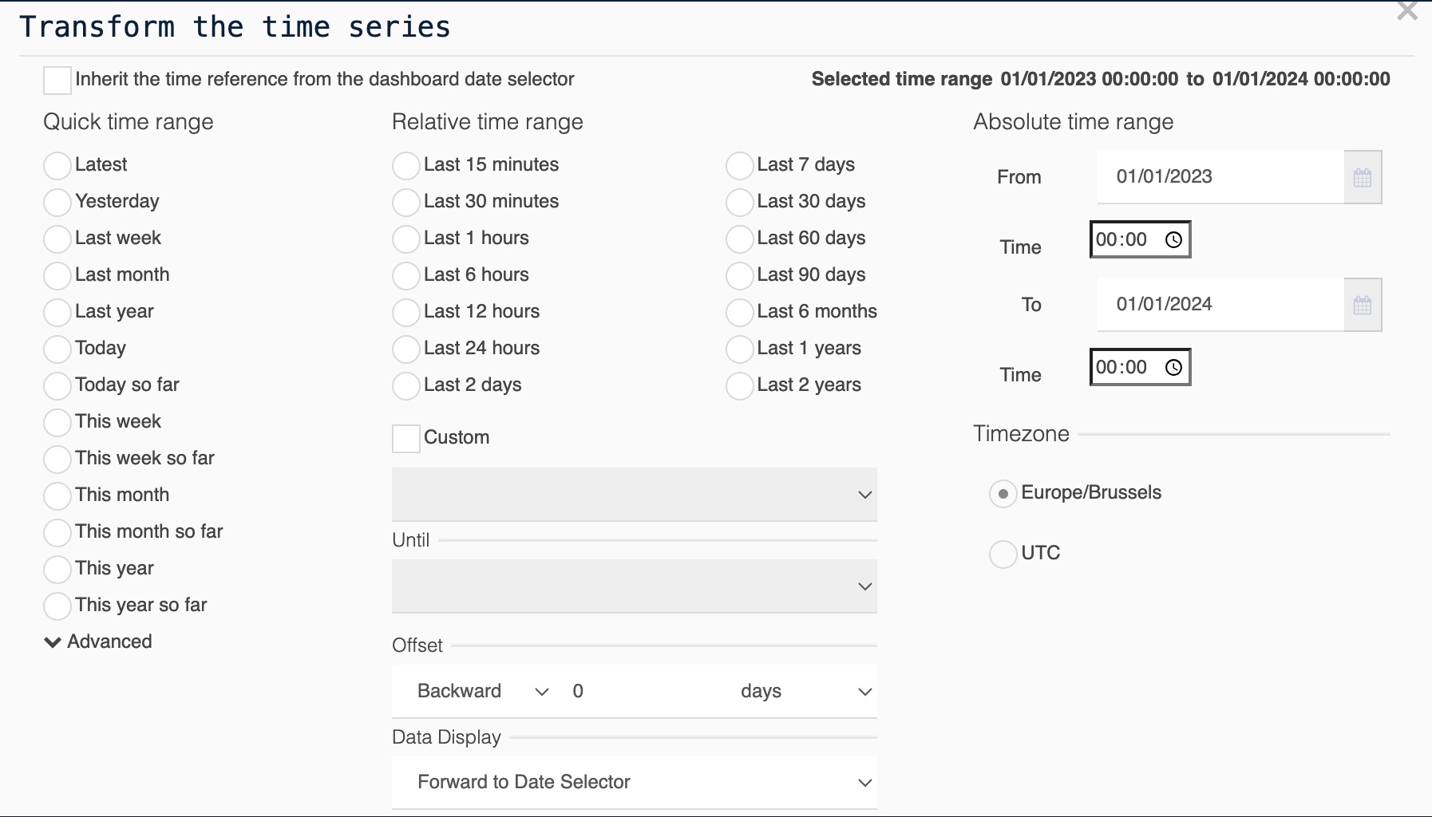The image size is (1432, 817).
Task: Expand the Forward to Date Selector dropdown
Action: [635, 783]
